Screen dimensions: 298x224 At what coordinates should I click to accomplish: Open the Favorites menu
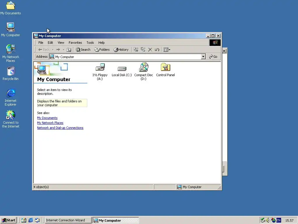[x=75, y=43]
